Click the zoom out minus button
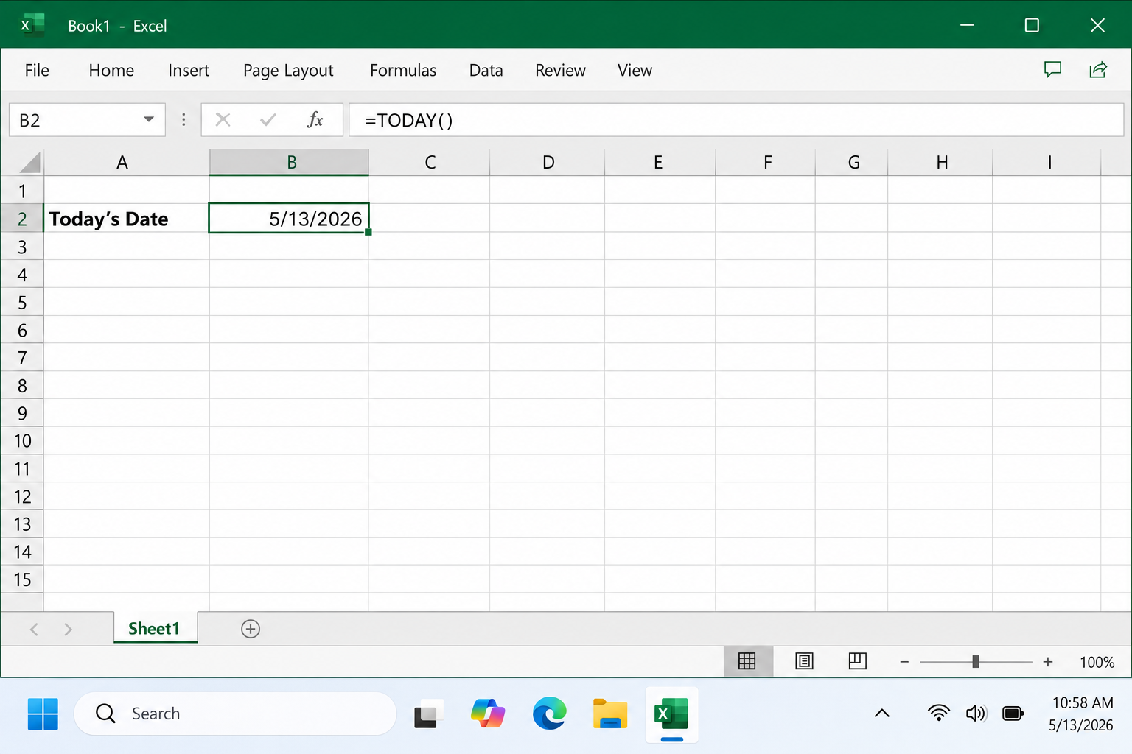 pos(904,662)
